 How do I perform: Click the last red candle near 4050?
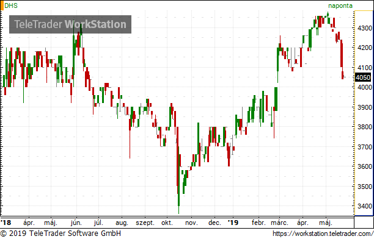point(343,75)
